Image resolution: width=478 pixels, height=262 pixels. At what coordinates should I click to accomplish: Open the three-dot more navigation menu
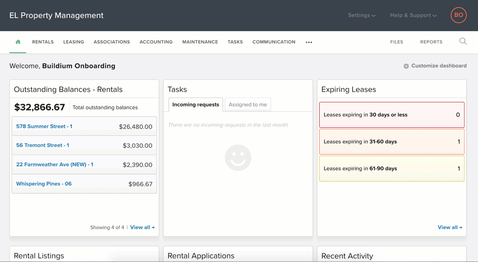coord(309,42)
